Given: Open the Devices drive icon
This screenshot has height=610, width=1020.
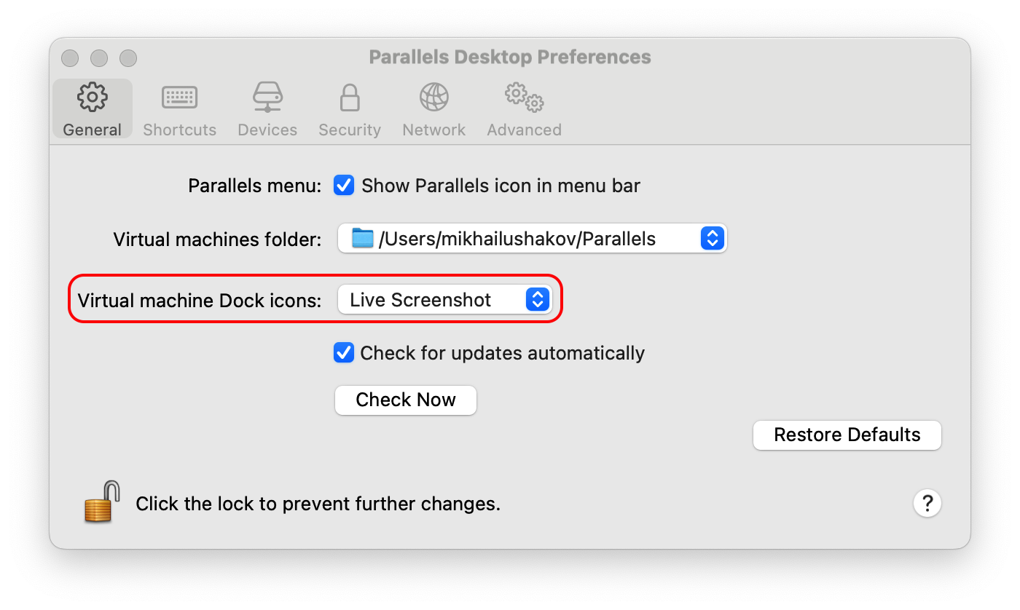Looking at the screenshot, I should click(267, 98).
